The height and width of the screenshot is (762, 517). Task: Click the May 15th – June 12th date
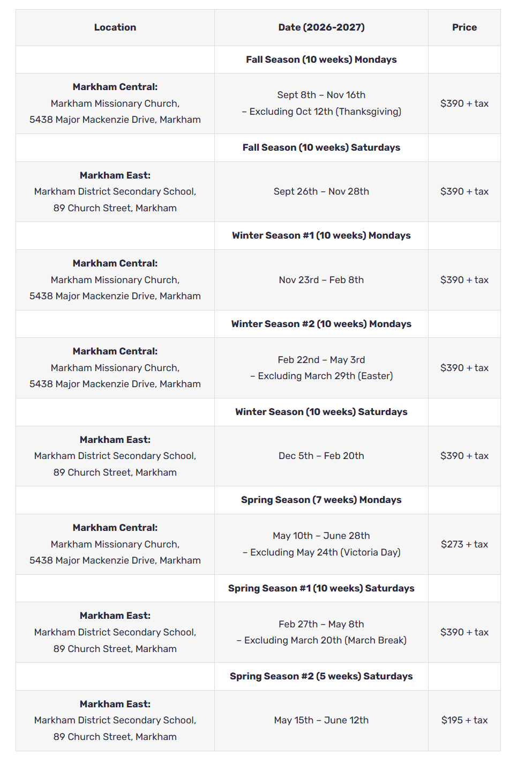[x=321, y=720]
